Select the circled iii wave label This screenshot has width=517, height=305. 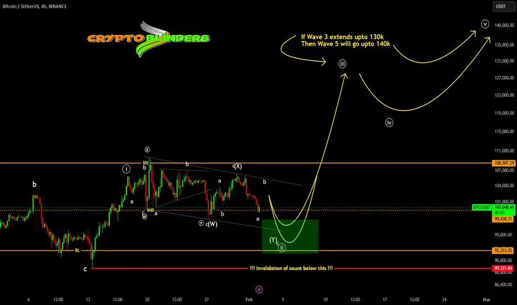343,64
